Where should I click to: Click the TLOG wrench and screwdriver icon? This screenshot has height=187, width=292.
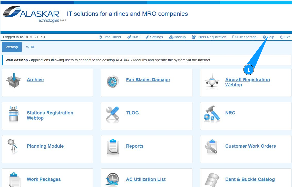(x=112, y=114)
